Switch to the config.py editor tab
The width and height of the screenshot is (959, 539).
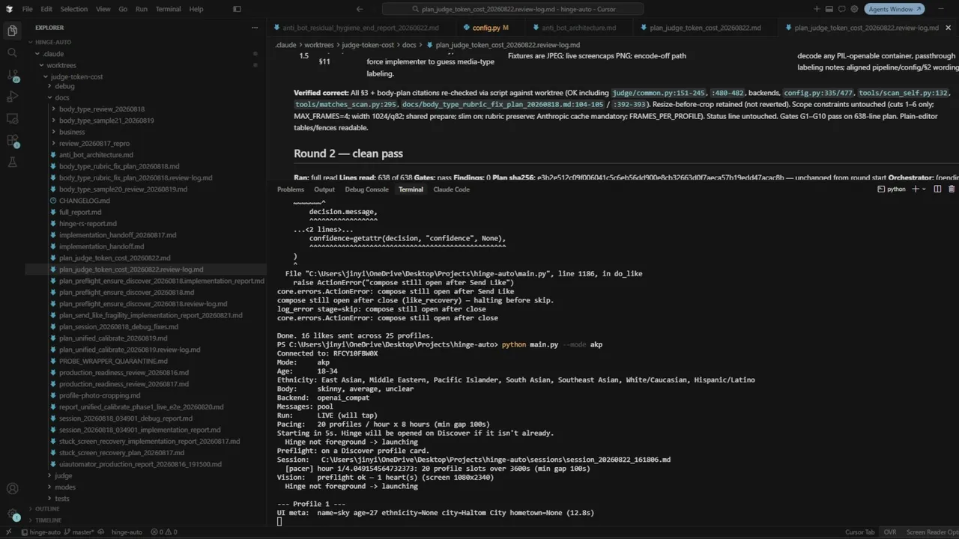(485, 28)
